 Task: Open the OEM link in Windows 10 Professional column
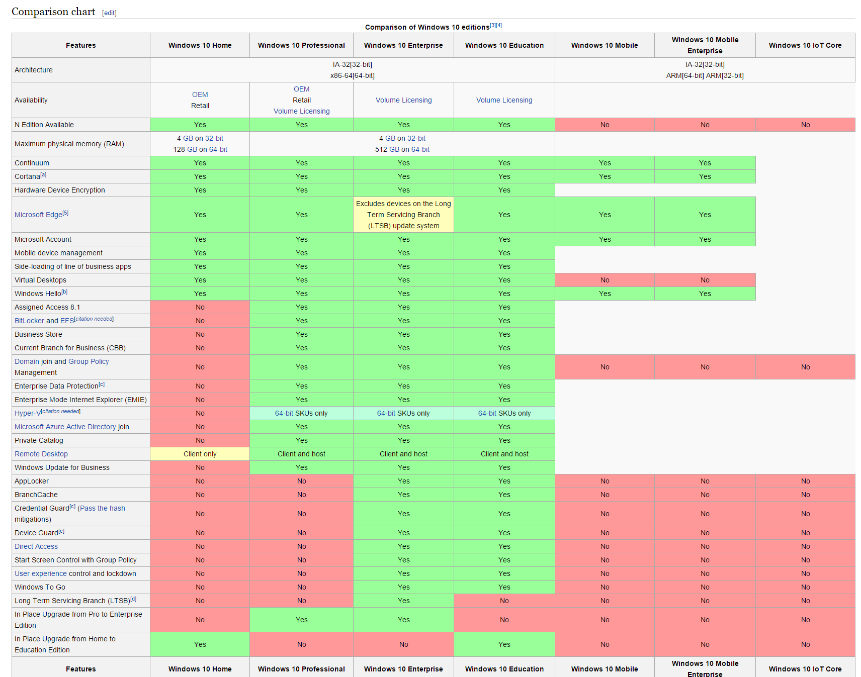(x=301, y=89)
